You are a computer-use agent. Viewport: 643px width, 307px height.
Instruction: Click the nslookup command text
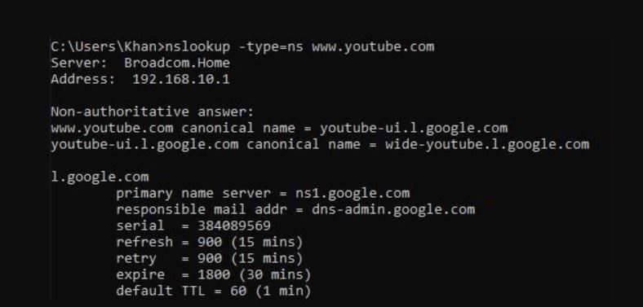197,47
